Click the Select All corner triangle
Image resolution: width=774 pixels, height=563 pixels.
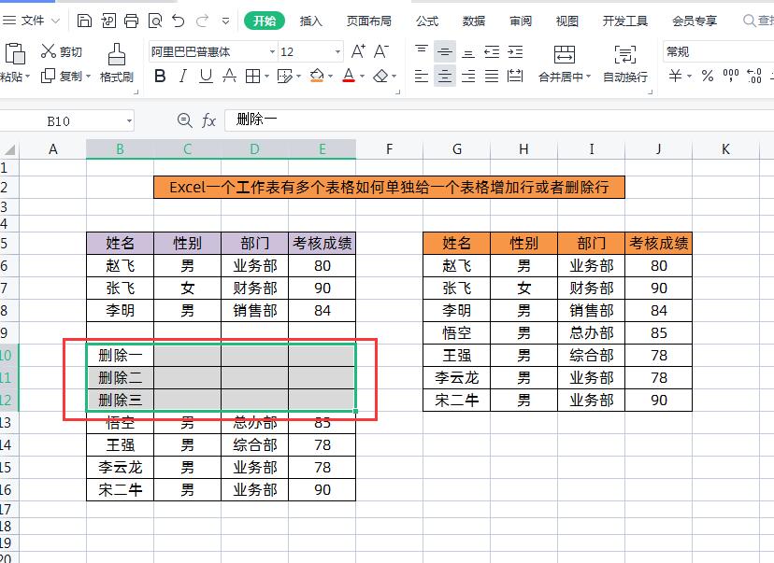click(9, 150)
